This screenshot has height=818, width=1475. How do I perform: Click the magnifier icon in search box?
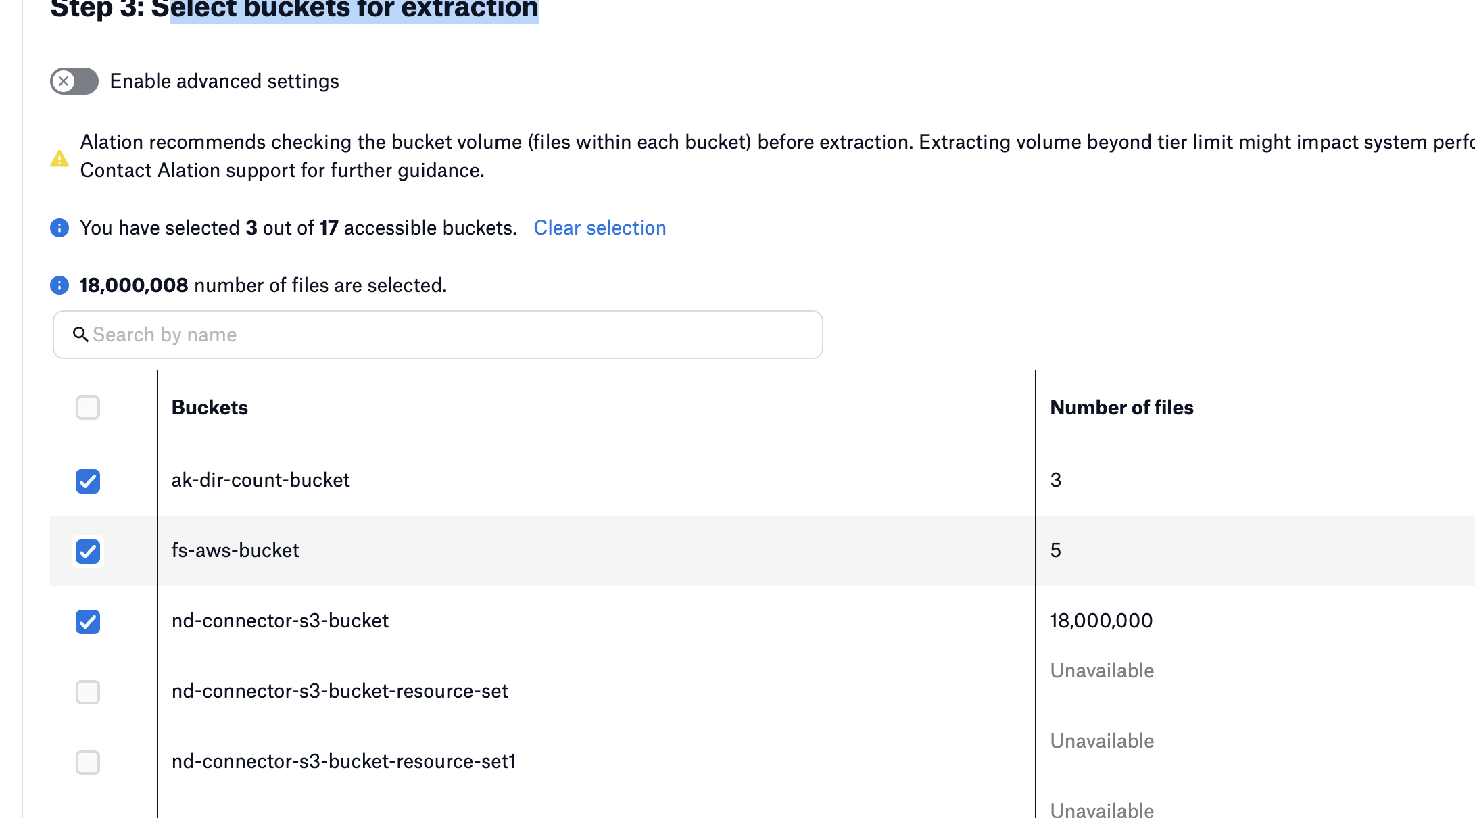[x=80, y=335]
